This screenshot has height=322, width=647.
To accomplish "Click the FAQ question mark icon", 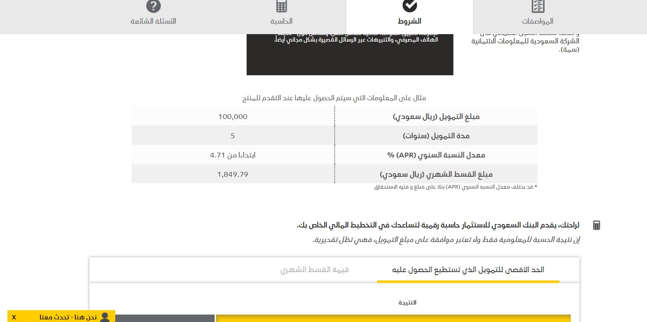I will click(x=153, y=6).
